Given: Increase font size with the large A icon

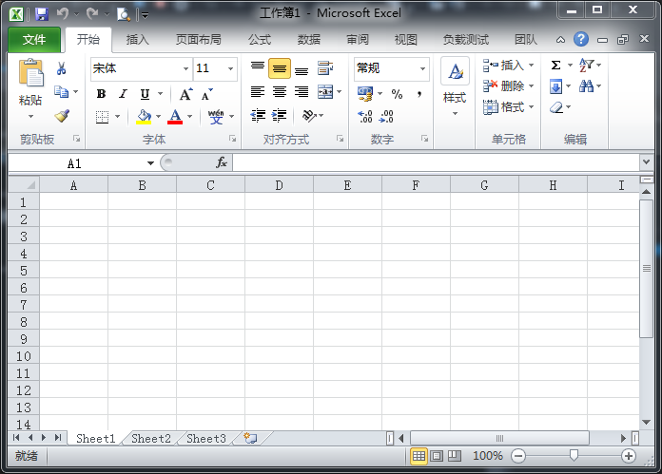Looking at the screenshot, I should coord(185,94).
